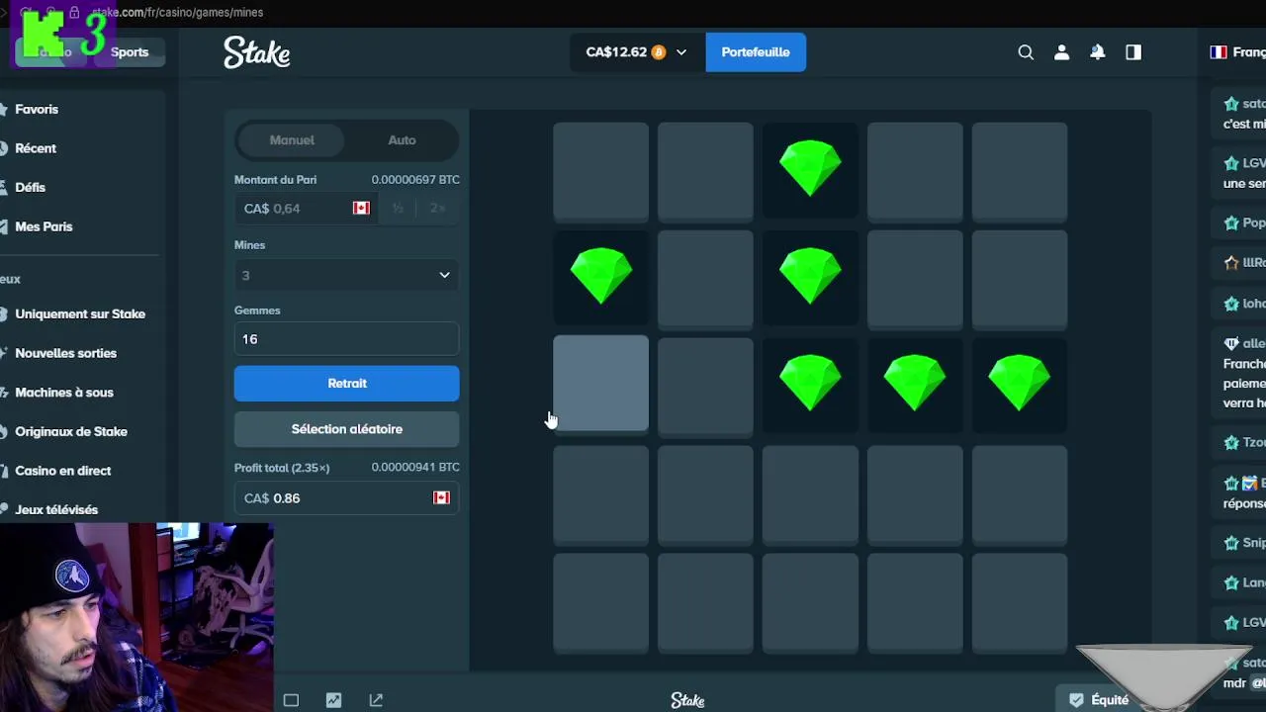Expand the CA$12.62 wallet balance dropdown

(637, 52)
